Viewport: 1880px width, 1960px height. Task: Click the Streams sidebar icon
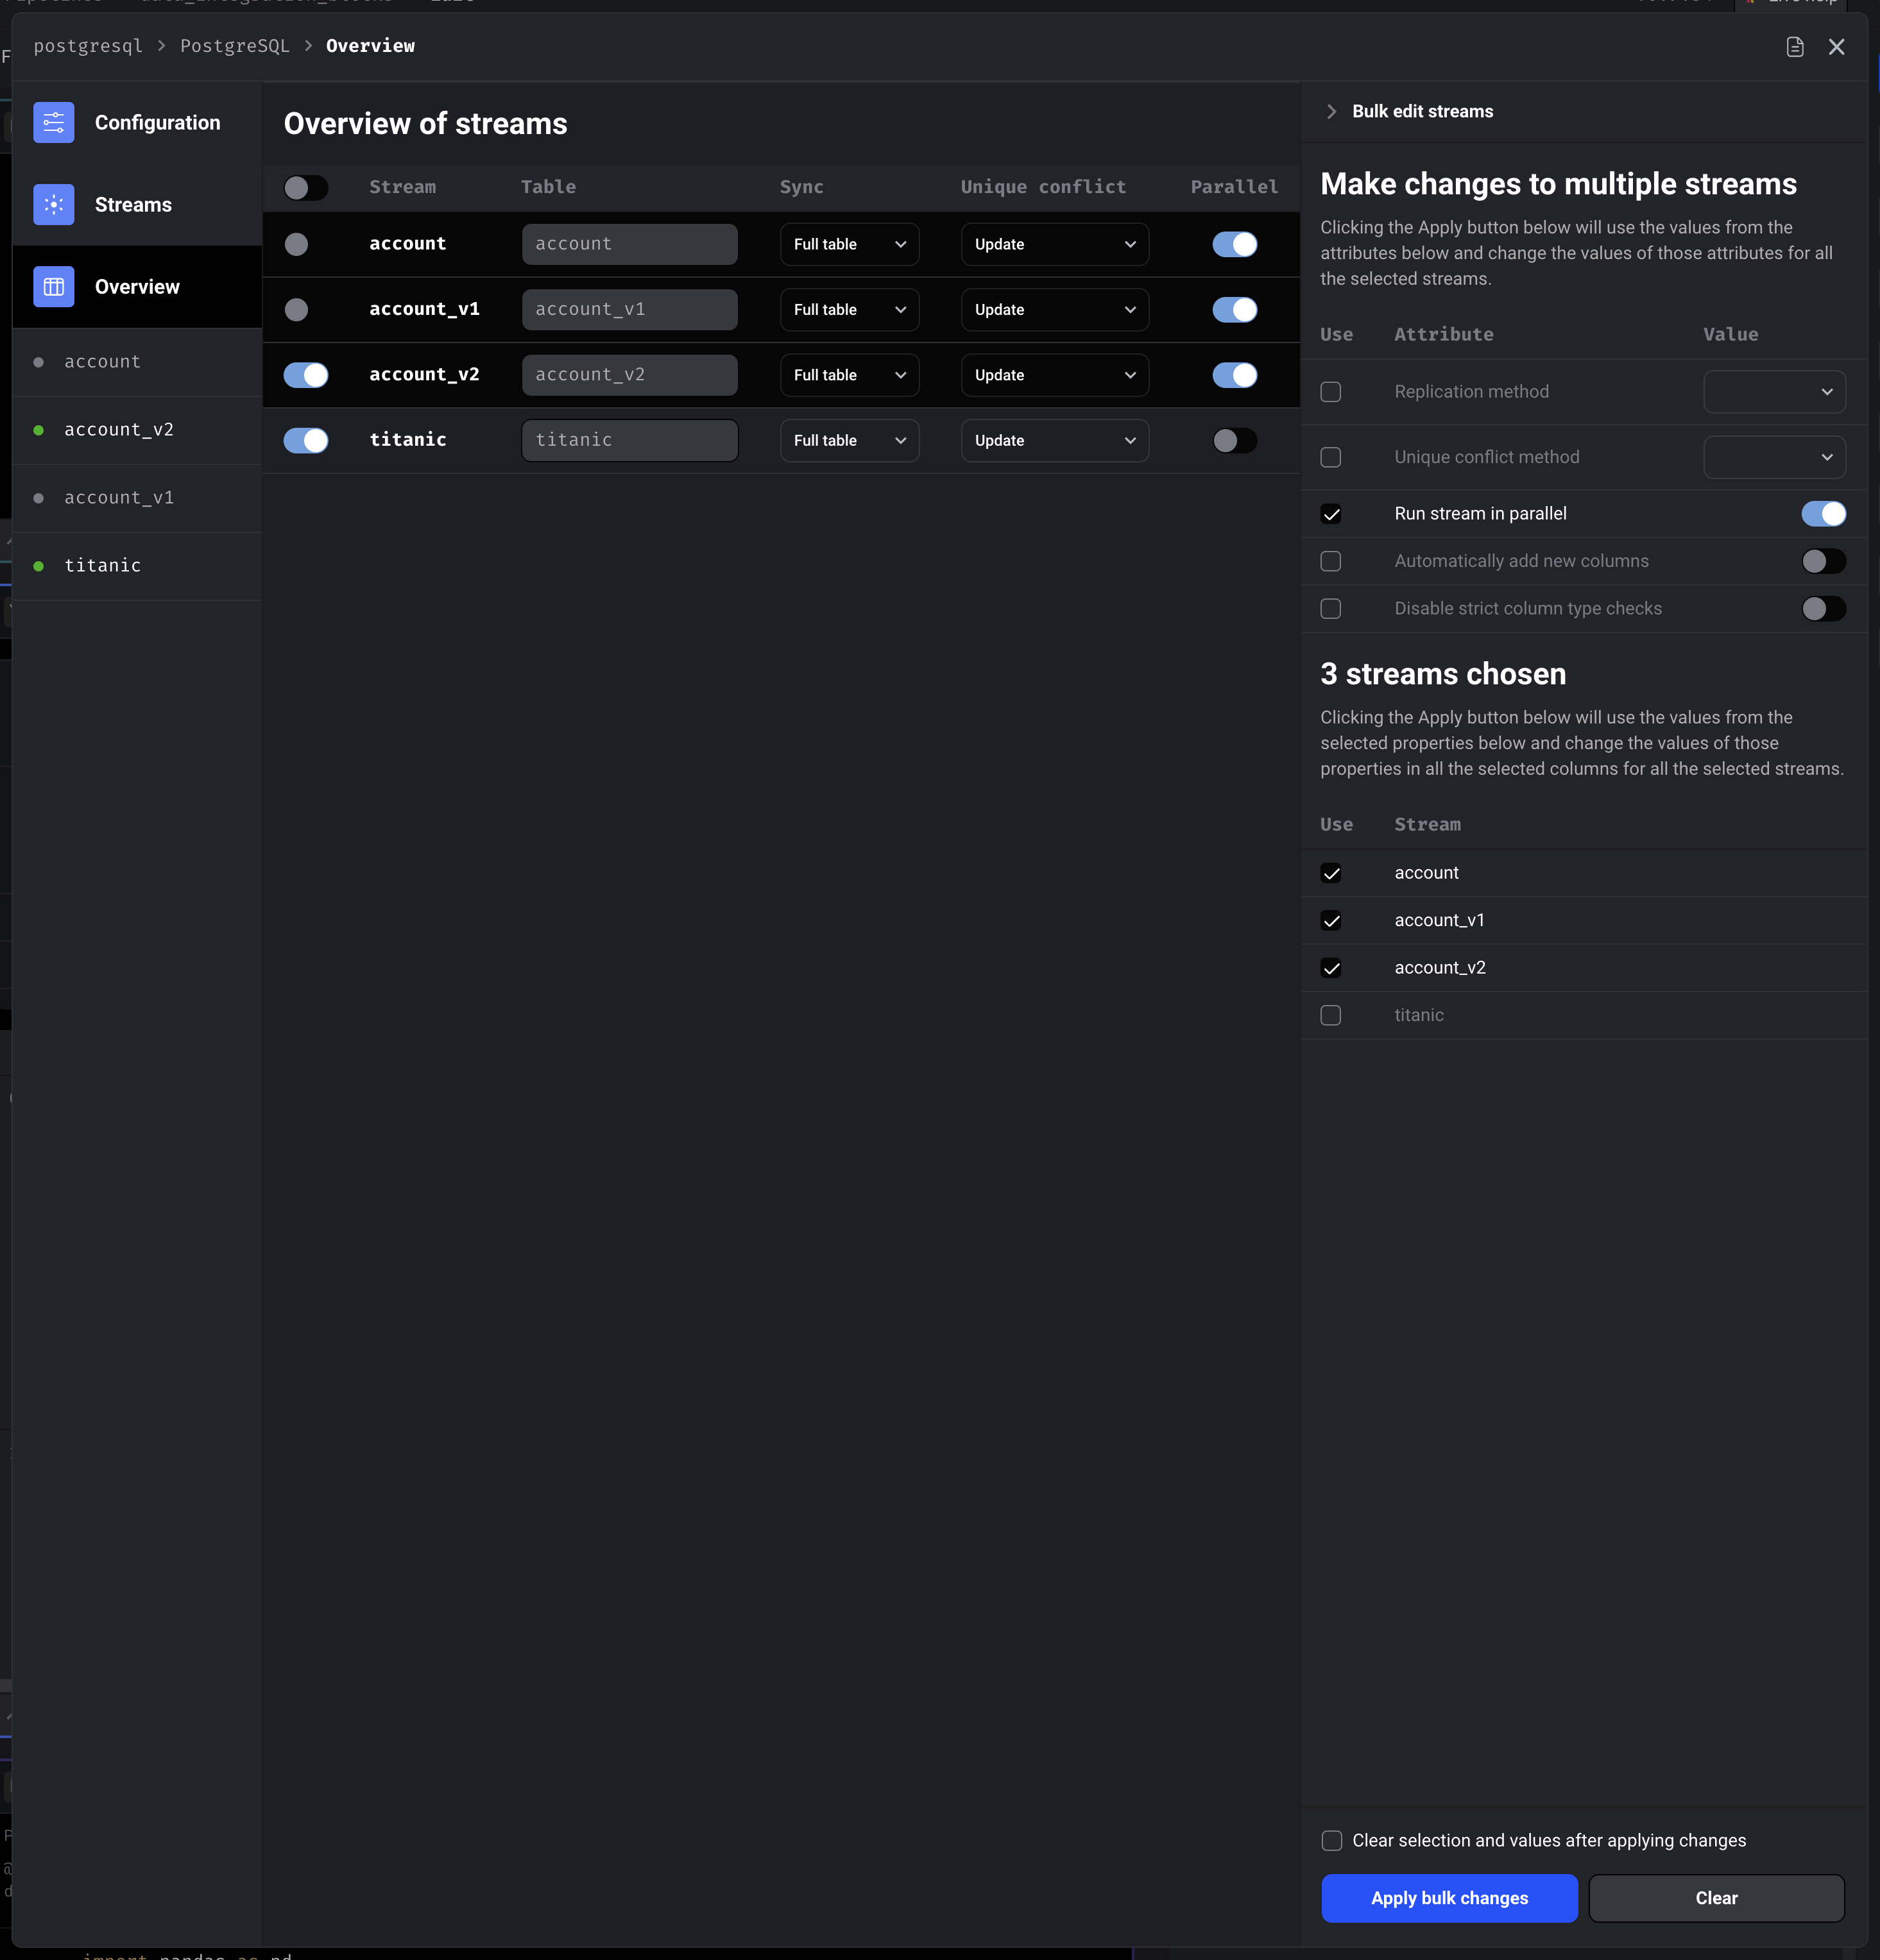(54, 205)
